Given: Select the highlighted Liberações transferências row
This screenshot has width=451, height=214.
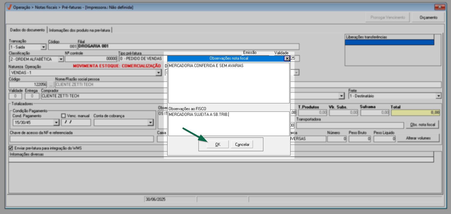Looking at the screenshot, I should pos(389,42).
